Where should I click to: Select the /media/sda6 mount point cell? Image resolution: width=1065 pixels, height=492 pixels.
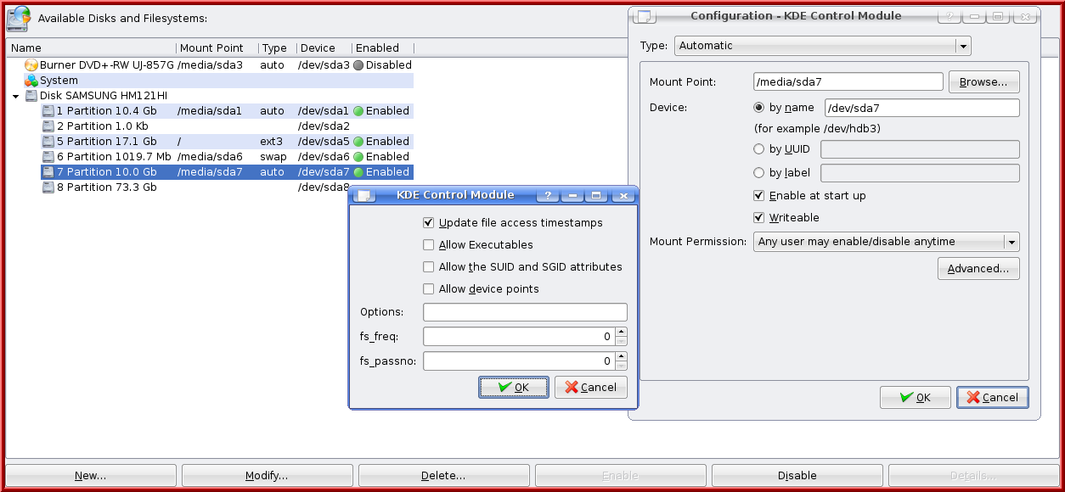click(x=210, y=157)
